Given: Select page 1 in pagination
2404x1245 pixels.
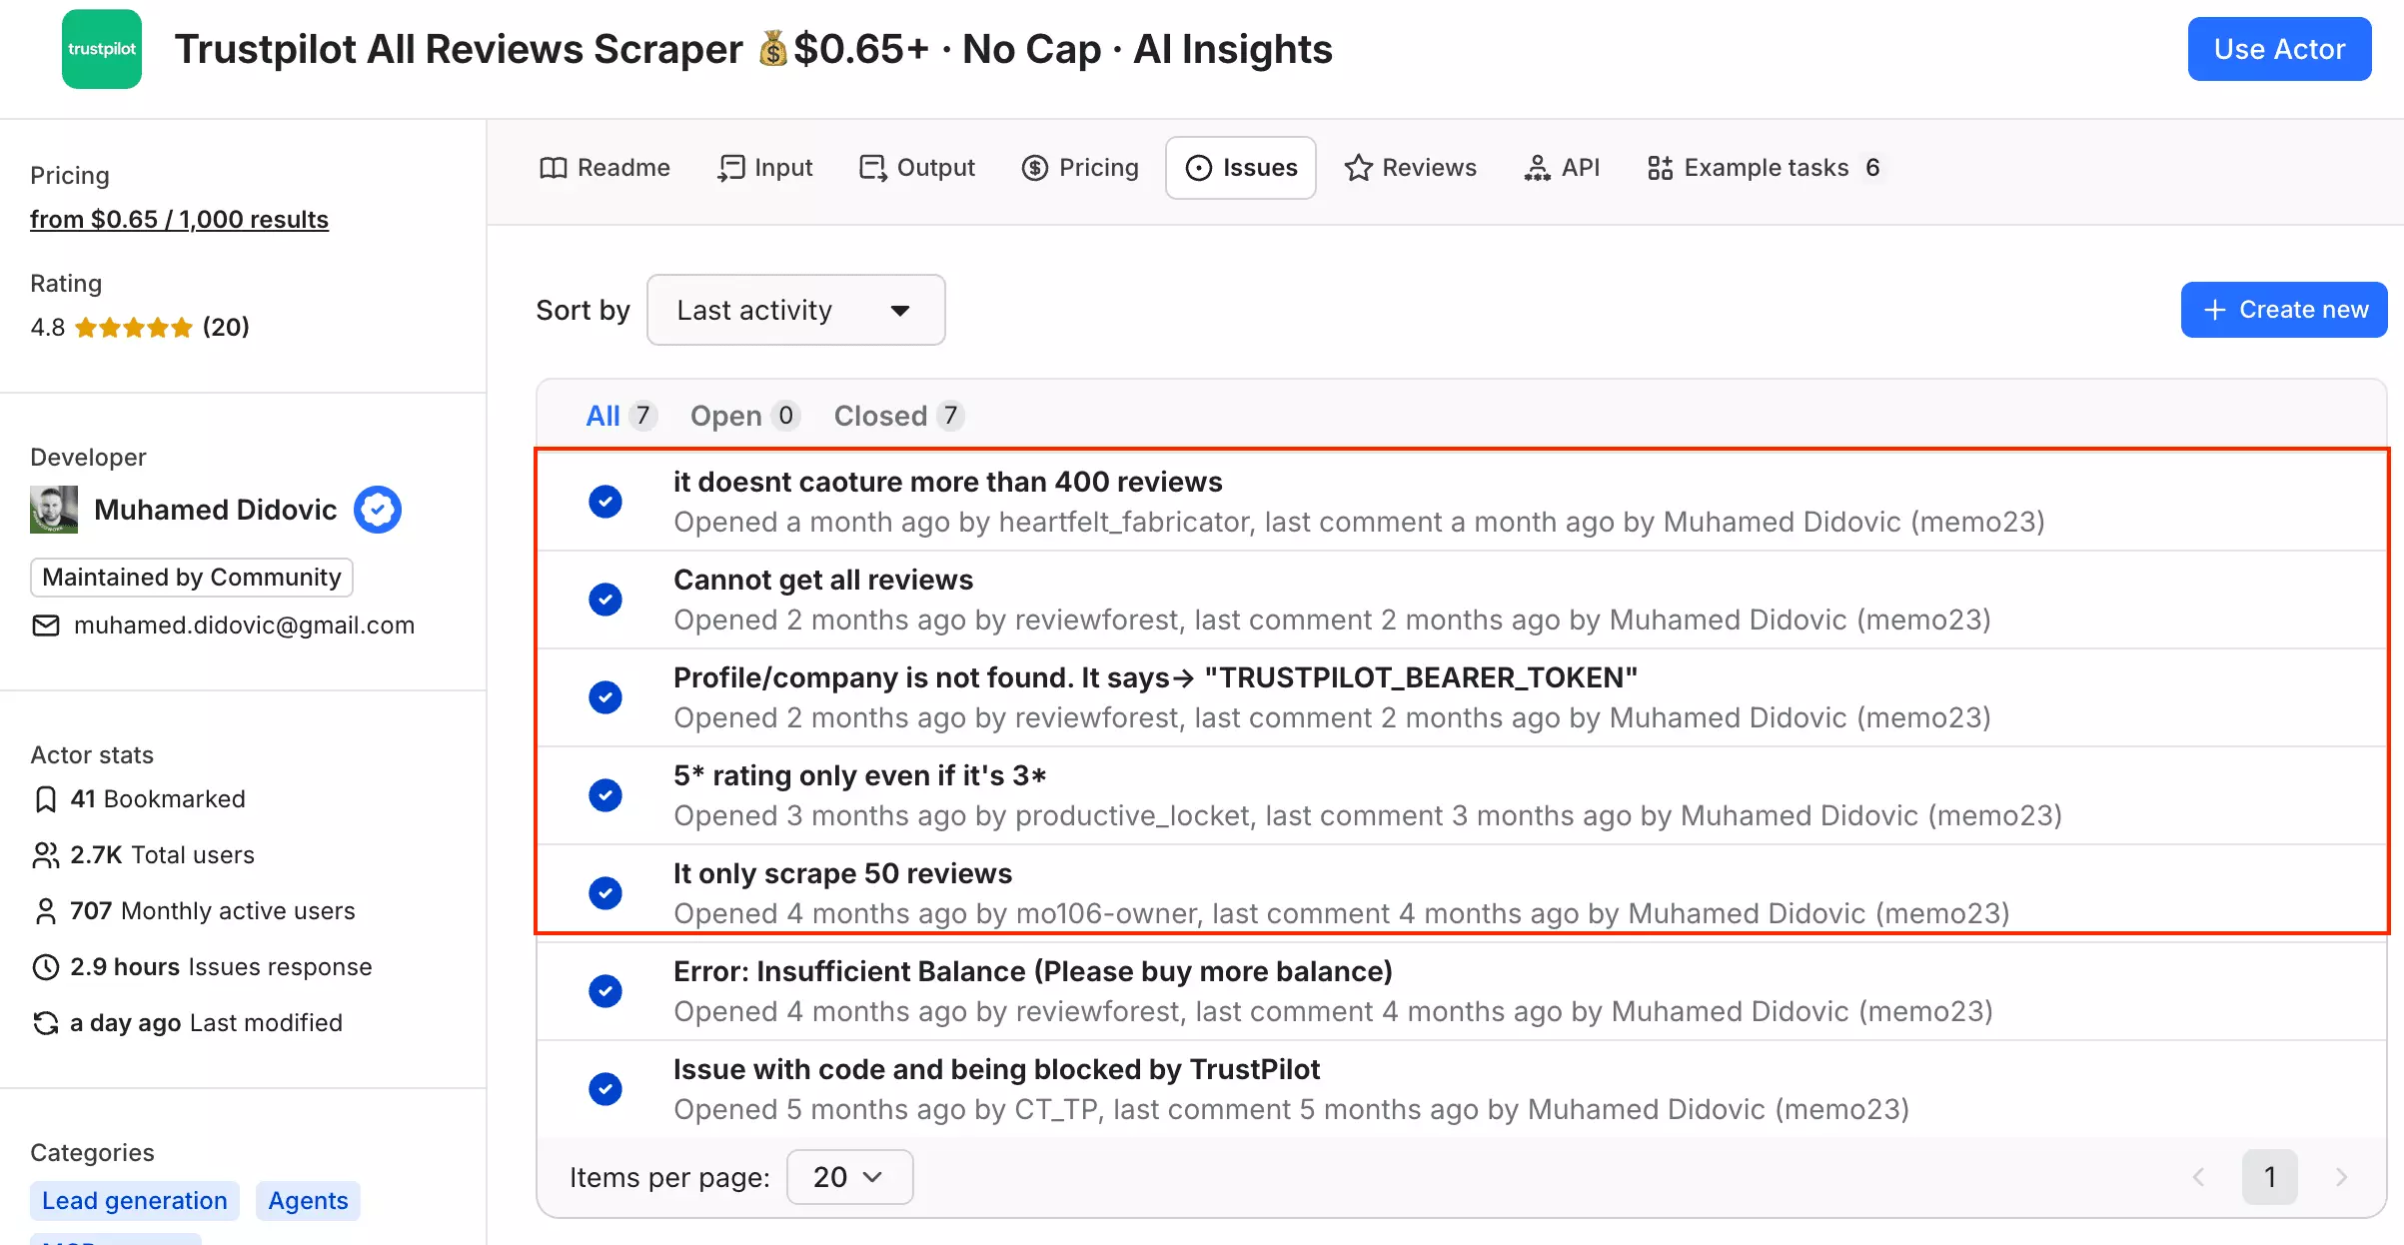Looking at the screenshot, I should click(2269, 1177).
